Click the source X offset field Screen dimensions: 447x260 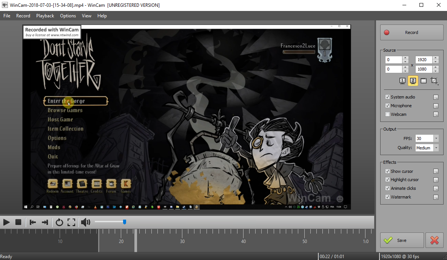click(x=394, y=60)
